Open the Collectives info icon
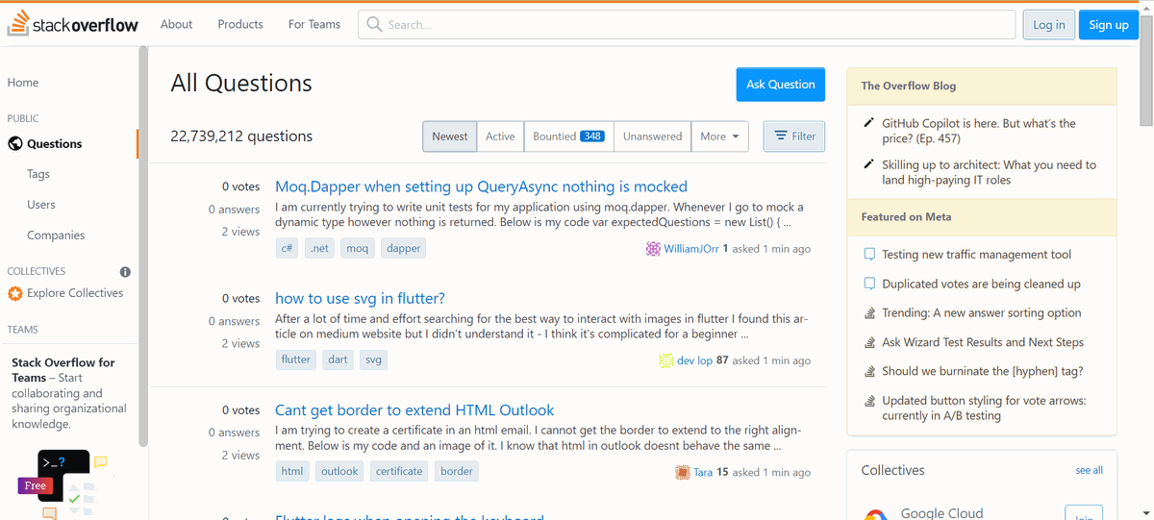1154x520 pixels. pos(125,272)
